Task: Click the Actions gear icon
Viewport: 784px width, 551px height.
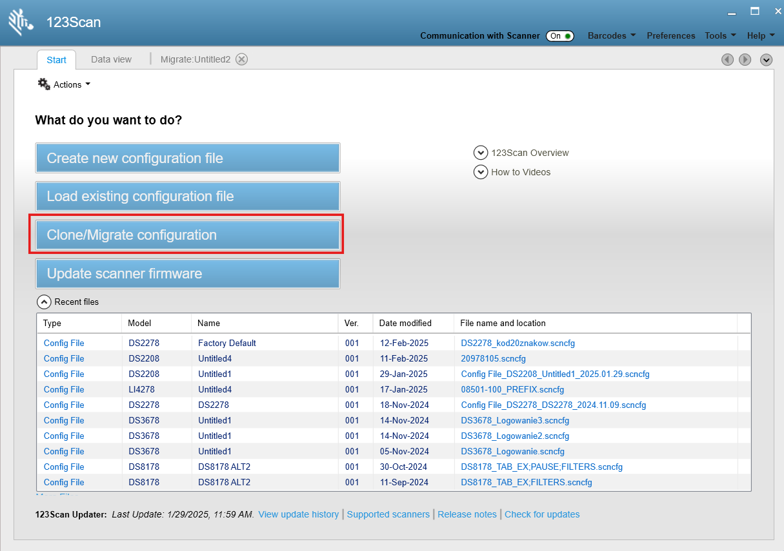Action: 44,84
